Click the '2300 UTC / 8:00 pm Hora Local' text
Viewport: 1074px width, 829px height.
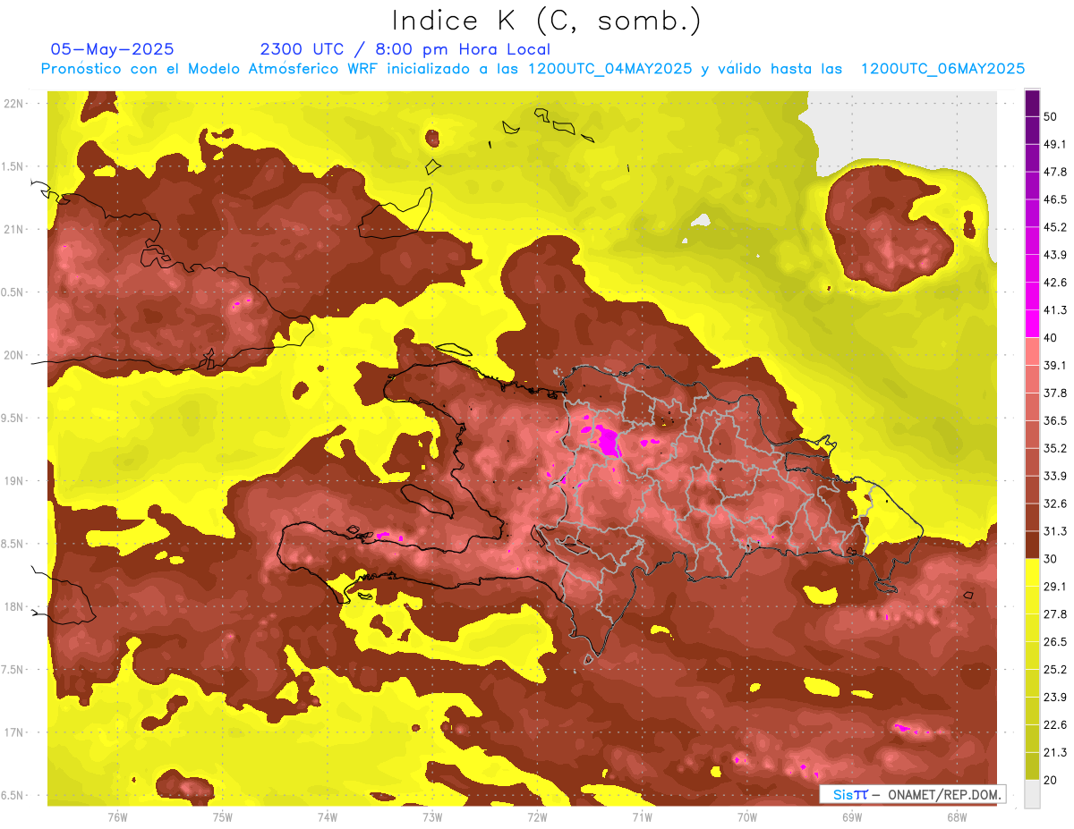coord(405,49)
